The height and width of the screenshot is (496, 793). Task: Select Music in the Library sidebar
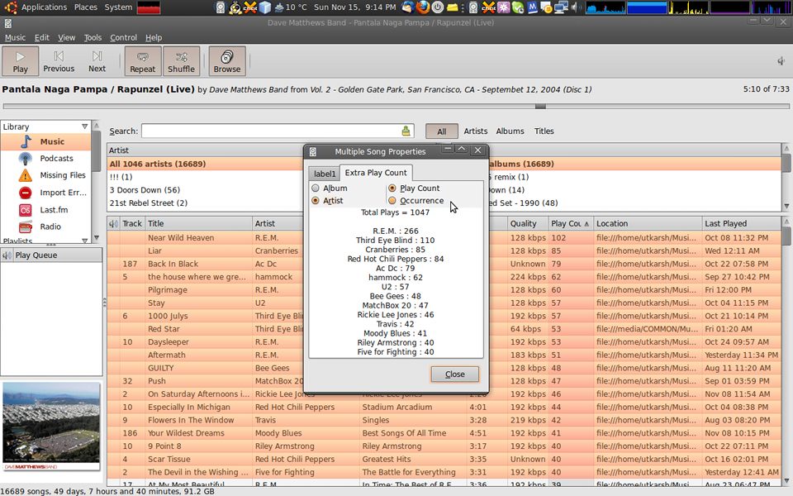pyautogui.click(x=45, y=141)
